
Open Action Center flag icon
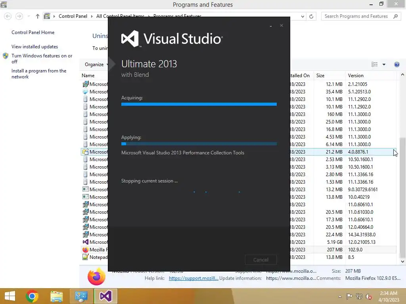click(349, 296)
